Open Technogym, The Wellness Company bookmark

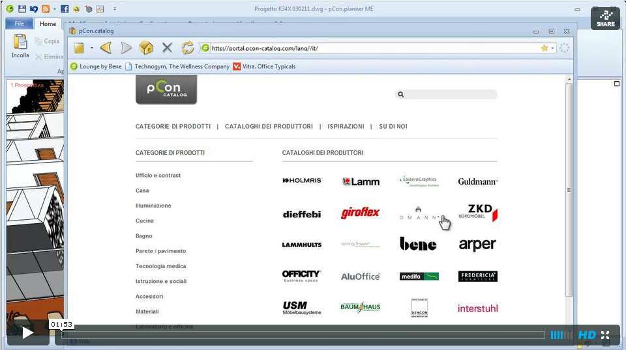point(177,66)
